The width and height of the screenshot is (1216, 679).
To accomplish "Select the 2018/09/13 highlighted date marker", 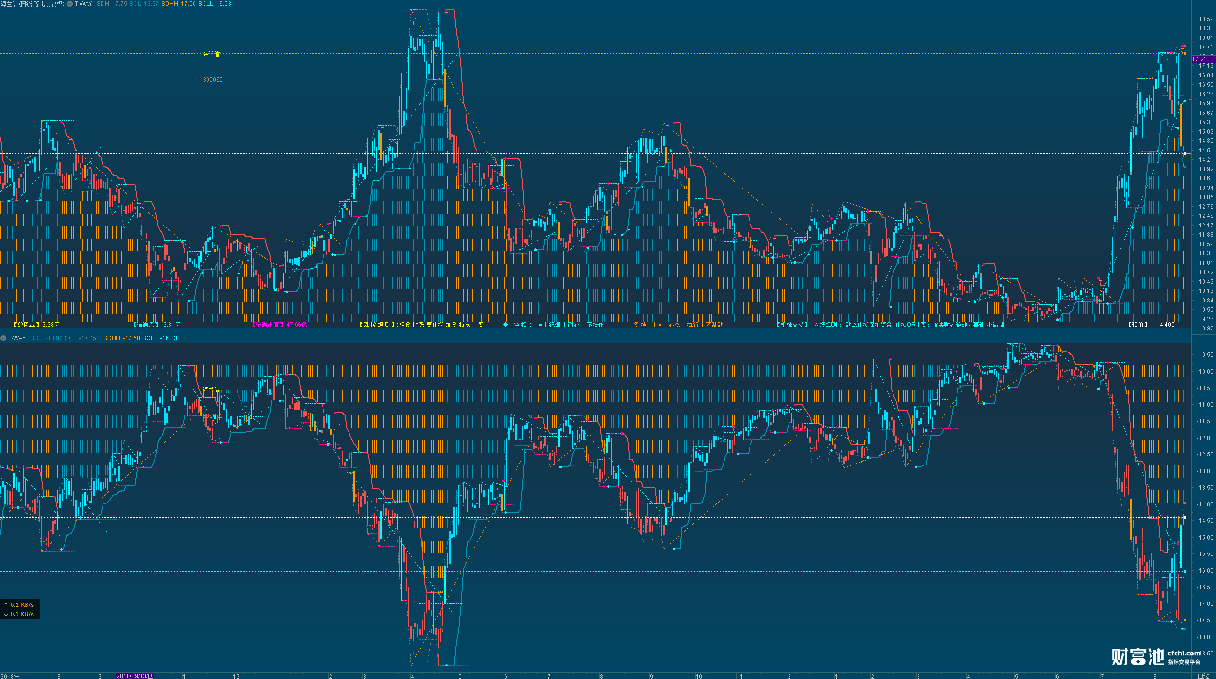I will tap(135, 676).
